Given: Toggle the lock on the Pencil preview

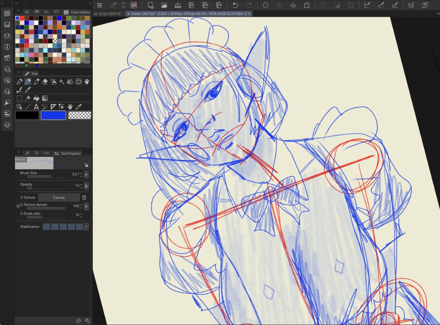Looking at the screenshot, I should pyautogui.click(x=86, y=165).
